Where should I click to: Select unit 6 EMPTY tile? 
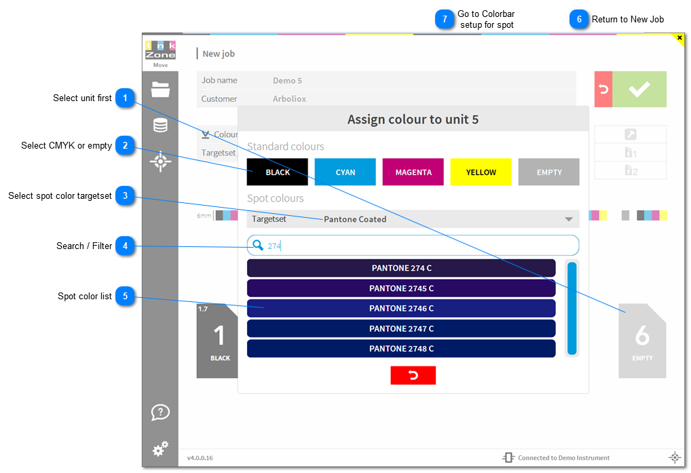(643, 341)
